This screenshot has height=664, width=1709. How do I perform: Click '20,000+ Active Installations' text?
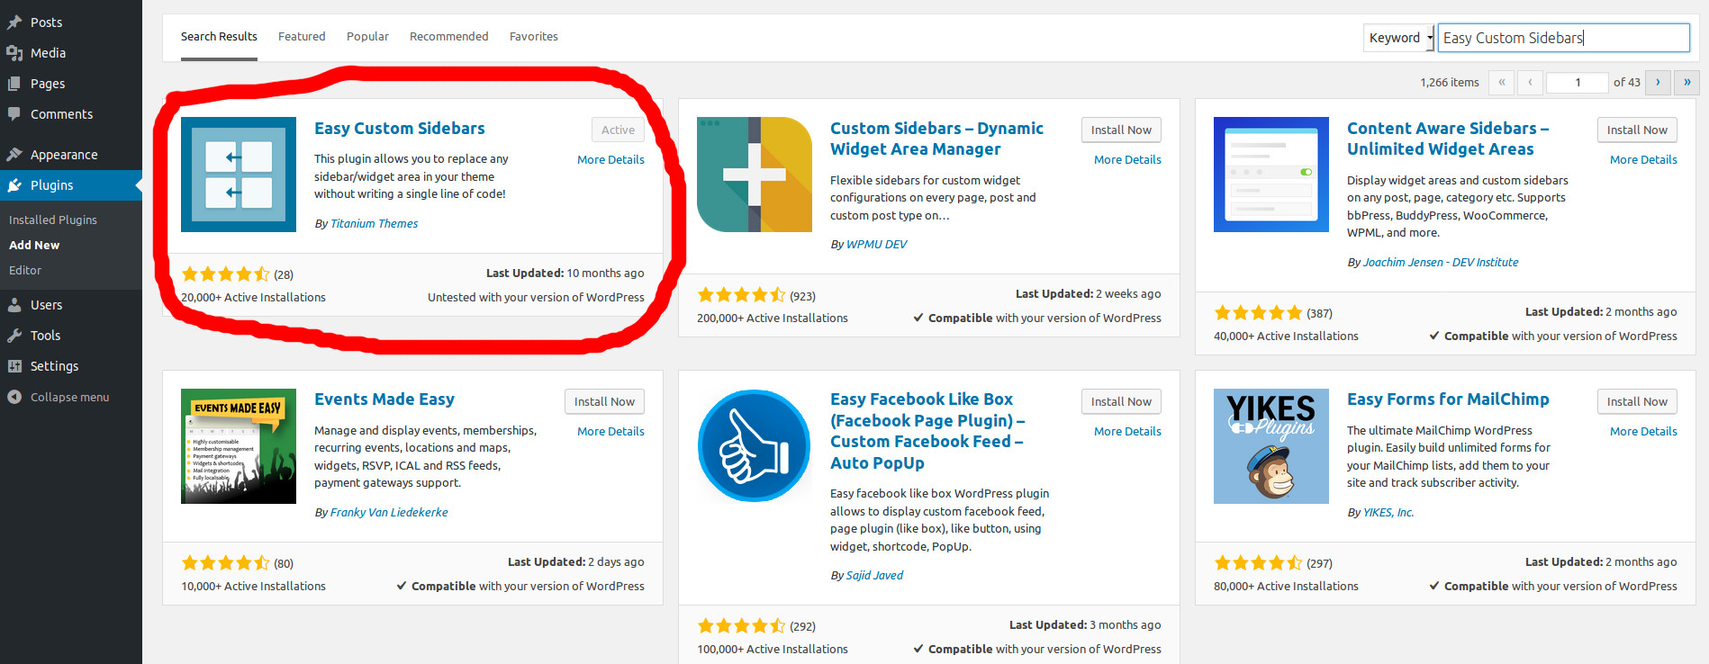(x=253, y=297)
